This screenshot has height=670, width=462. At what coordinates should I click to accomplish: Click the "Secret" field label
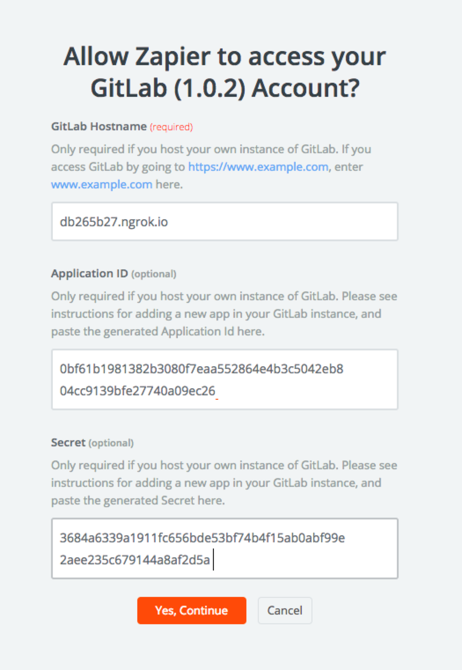pos(67,442)
